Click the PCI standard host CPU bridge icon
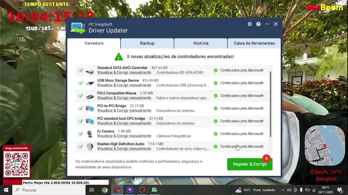 point(90,121)
